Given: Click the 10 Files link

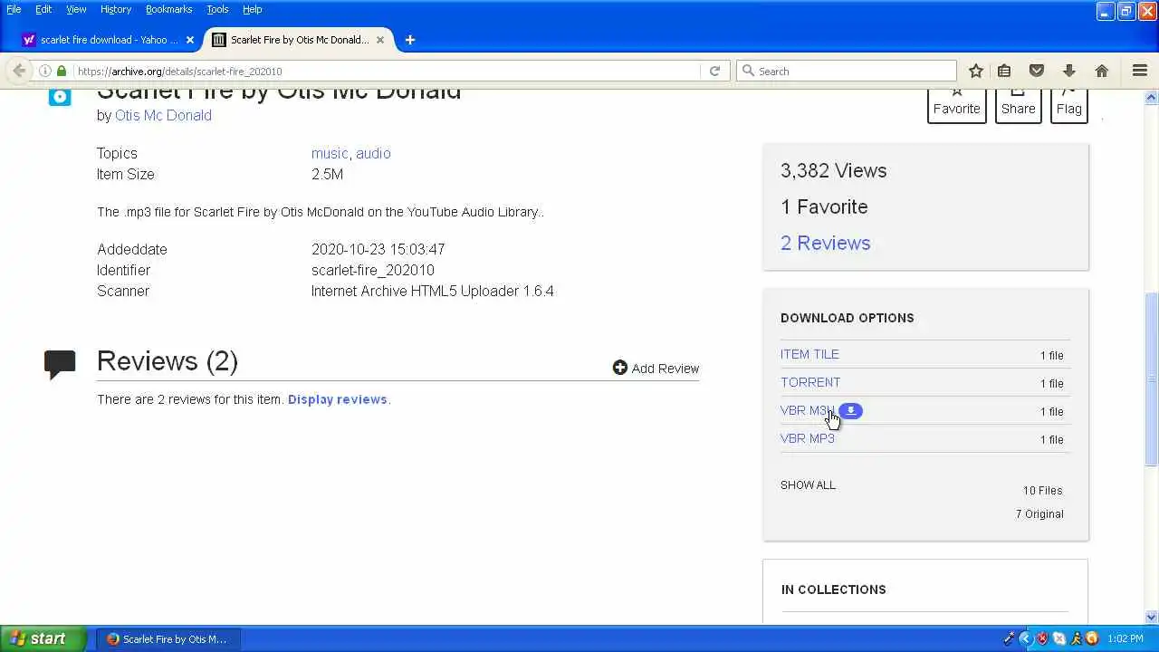Looking at the screenshot, I should tap(1042, 490).
